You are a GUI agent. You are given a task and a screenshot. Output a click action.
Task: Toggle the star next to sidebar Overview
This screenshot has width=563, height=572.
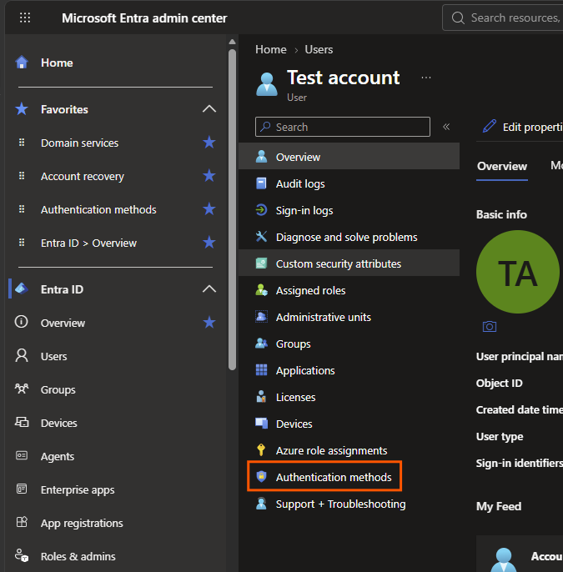point(209,323)
